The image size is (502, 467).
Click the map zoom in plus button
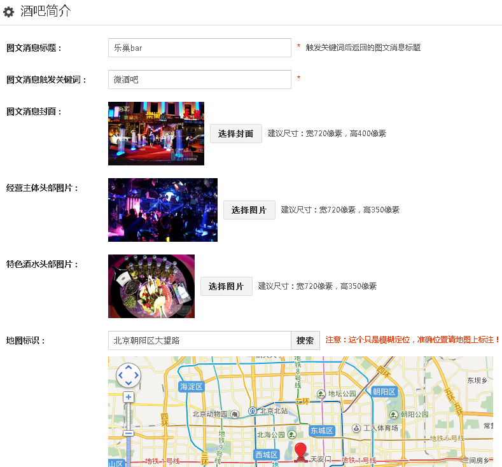coord(129,397)
